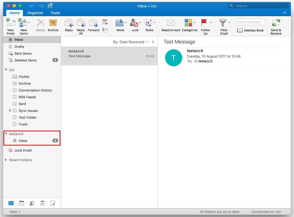Toggle sort order arrow
Image resolution: width=294 pixels, height=217 pixels.
click(x=153, y=42)
